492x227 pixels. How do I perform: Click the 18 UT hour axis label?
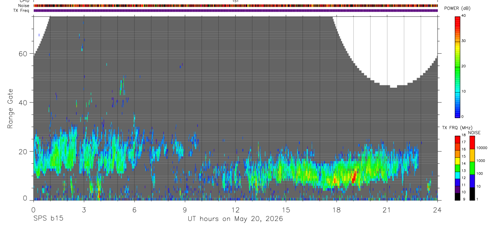coord(337,210)
